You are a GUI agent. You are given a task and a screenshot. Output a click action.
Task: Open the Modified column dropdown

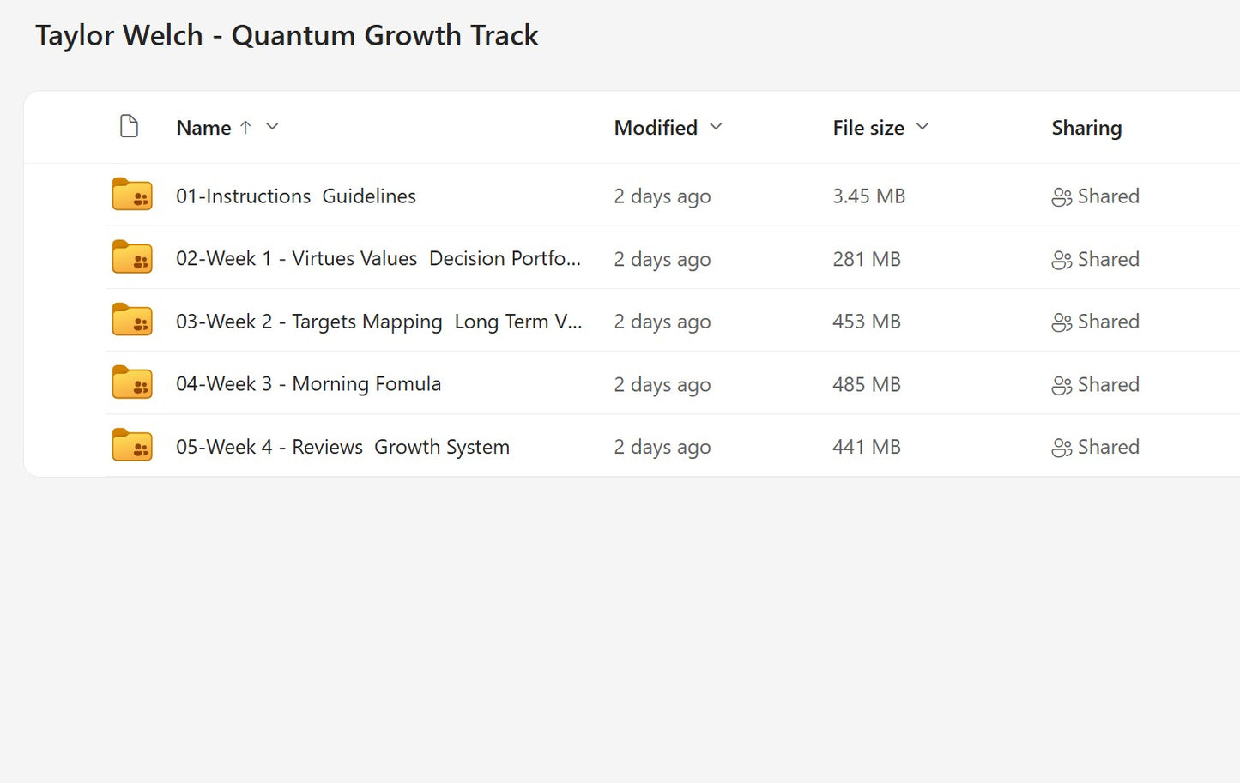(x=717, y=127)
